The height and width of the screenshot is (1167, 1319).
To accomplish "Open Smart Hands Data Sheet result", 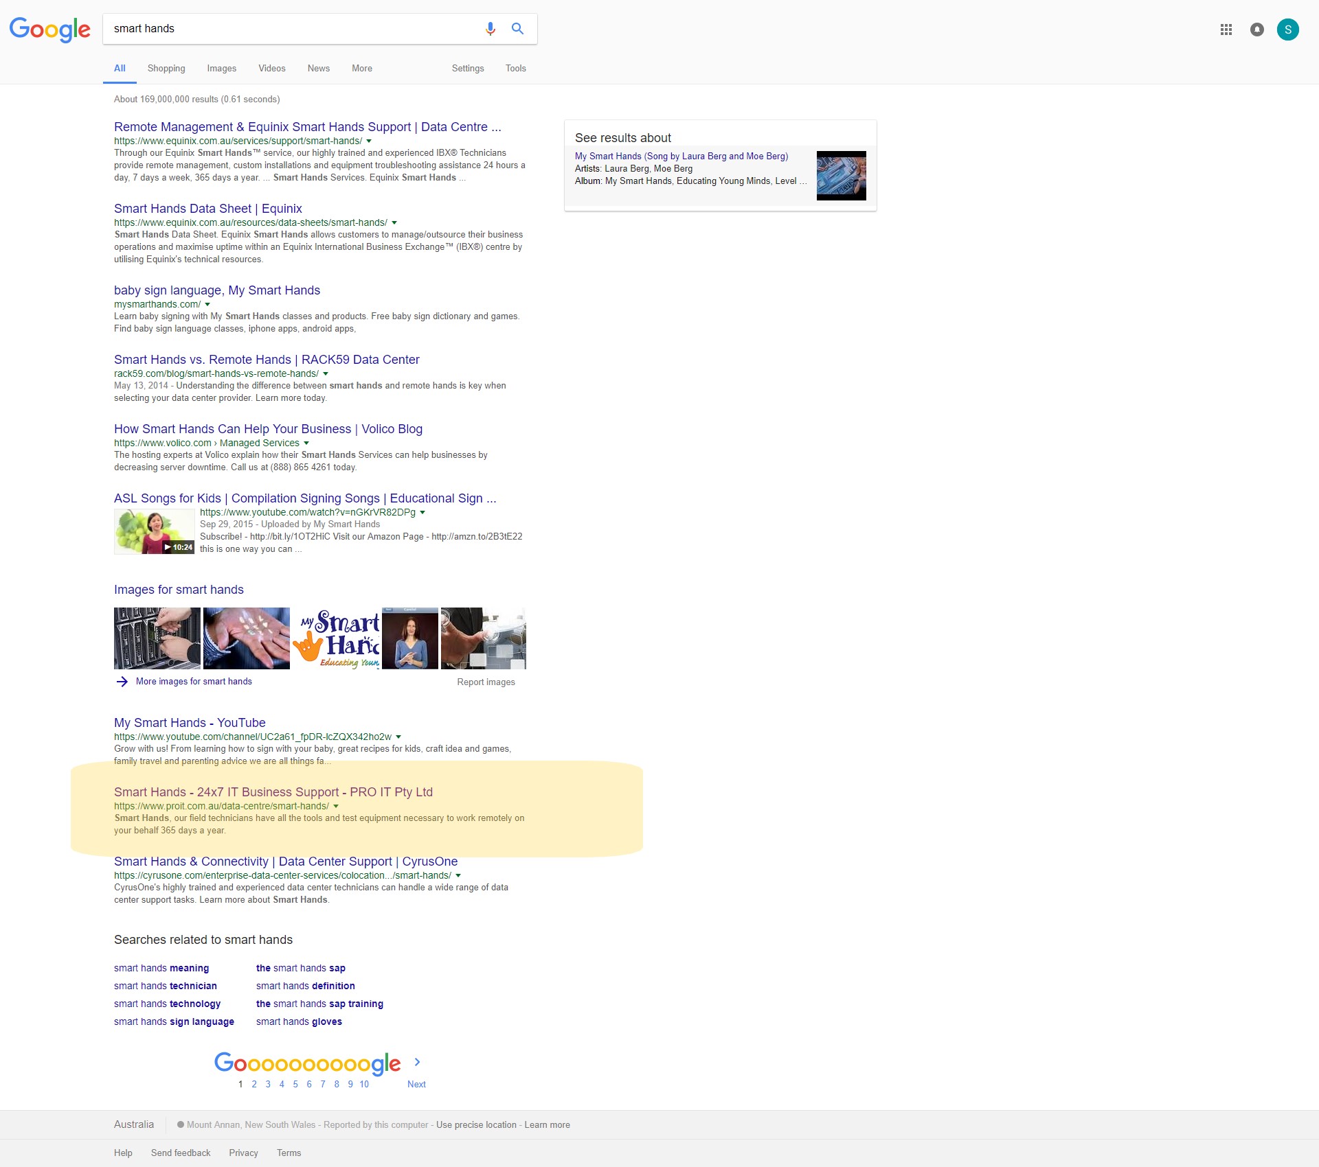I will pyautogui.click(x=208, y=209).
